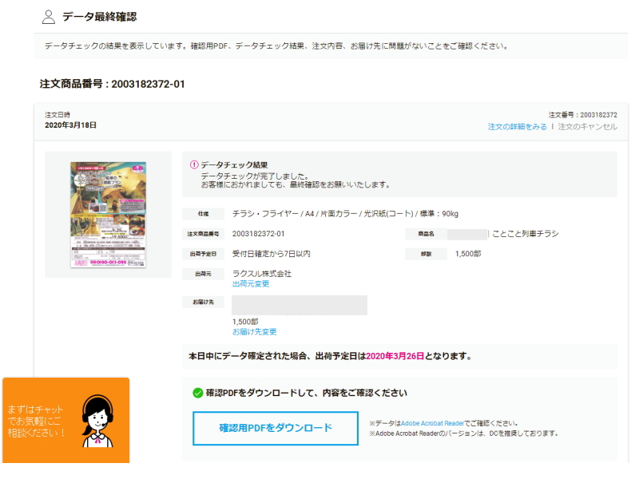Click the 部数 label cell
Image resolution: width=639 pixels, height=479 pixels.
point(427,254)
